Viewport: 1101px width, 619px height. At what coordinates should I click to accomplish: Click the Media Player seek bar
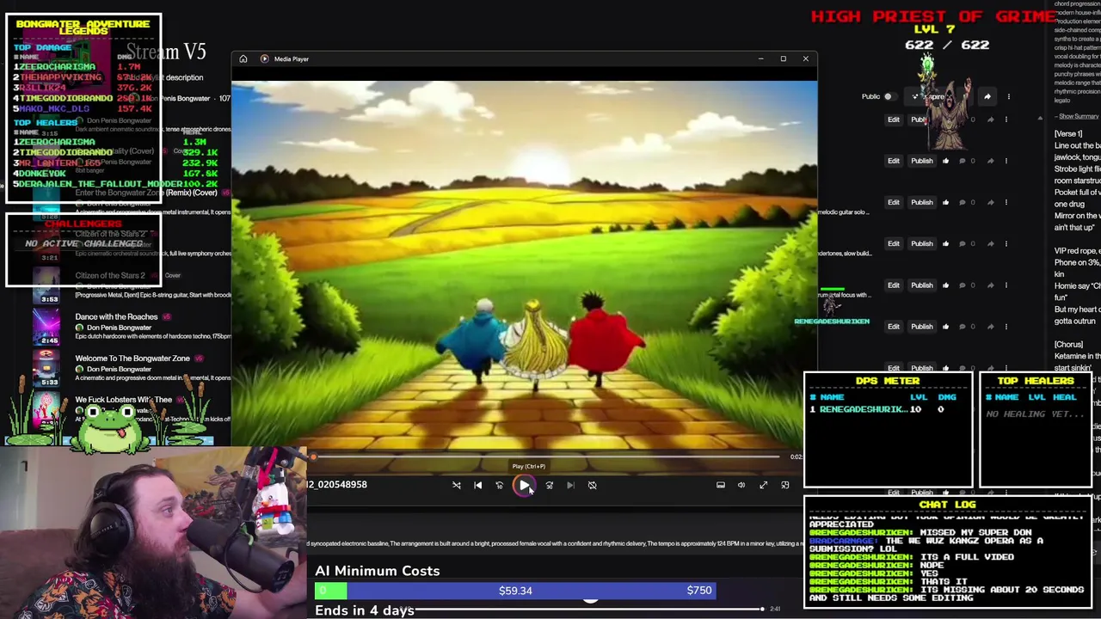click(547, 457)
